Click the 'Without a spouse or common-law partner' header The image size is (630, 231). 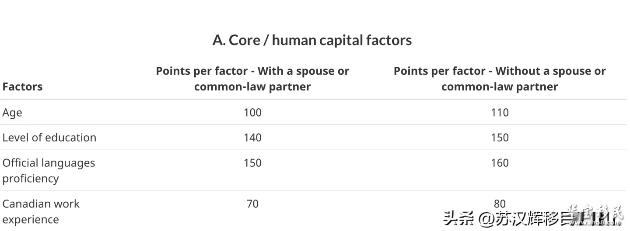pos(500,79)
